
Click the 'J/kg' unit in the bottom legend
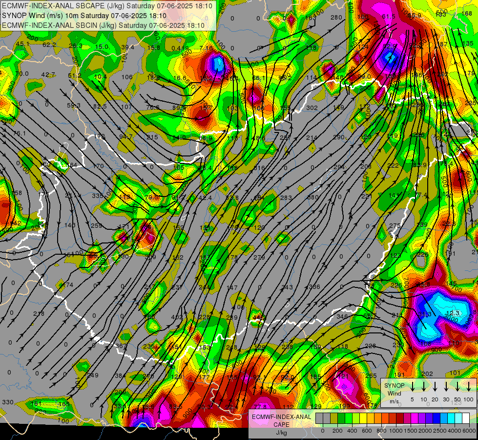[281, 433]
